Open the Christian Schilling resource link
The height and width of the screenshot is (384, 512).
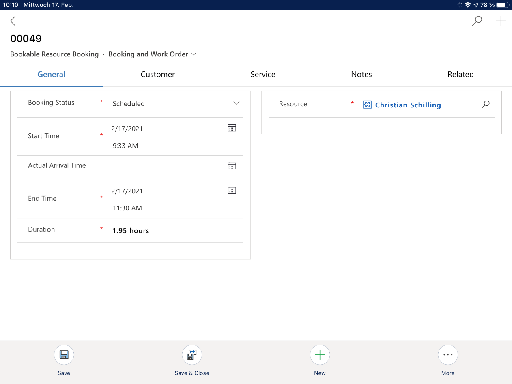click(x=408, y=105)
